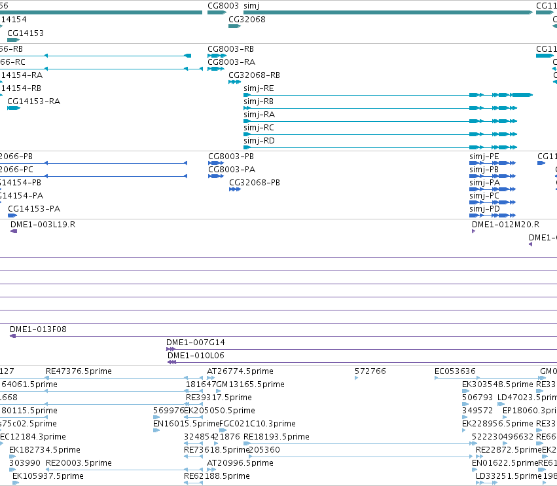Select the DME1-003L19.R feature label
Viewport: 557px width, 486px height.
coord(43,225)
